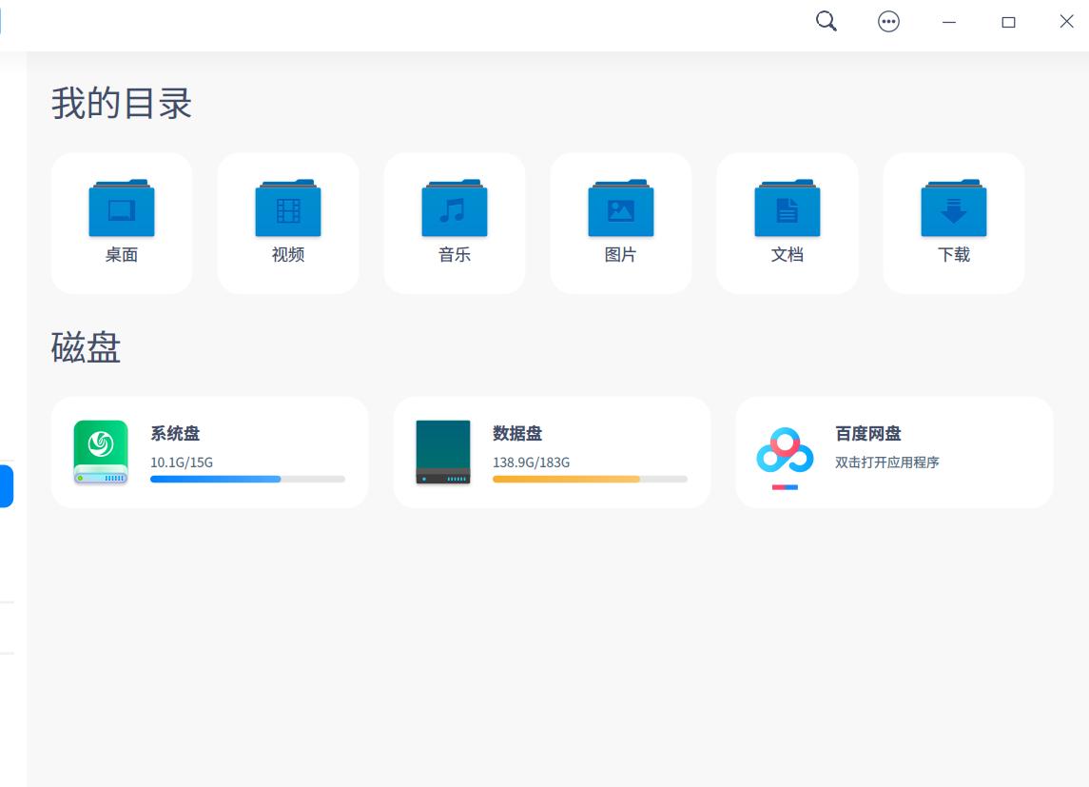Click the yellow usage bar of 数据盘
This screenshot has width=1089, height=787.
click(565, 479)
